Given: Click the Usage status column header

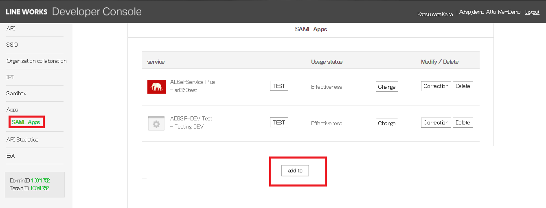Looking at the screenshot, I should [327, 62].
